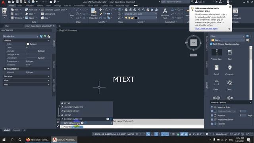This screenshot has width=254, height=143.
Task: Enable the Repeat Placement checkbox
Action: 212,120
